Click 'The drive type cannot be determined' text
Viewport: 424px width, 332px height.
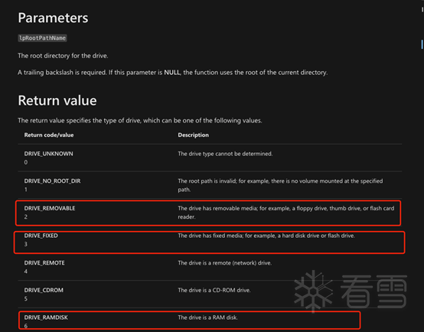click(x=225, y=154)
